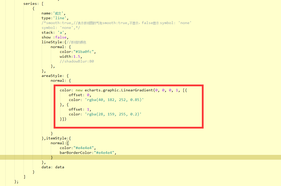
Task: Click the show :false line
Action: (55, 37)
